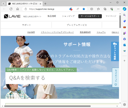
Task: Open the sidebar Games chess icon
Action: coord(124,33)
